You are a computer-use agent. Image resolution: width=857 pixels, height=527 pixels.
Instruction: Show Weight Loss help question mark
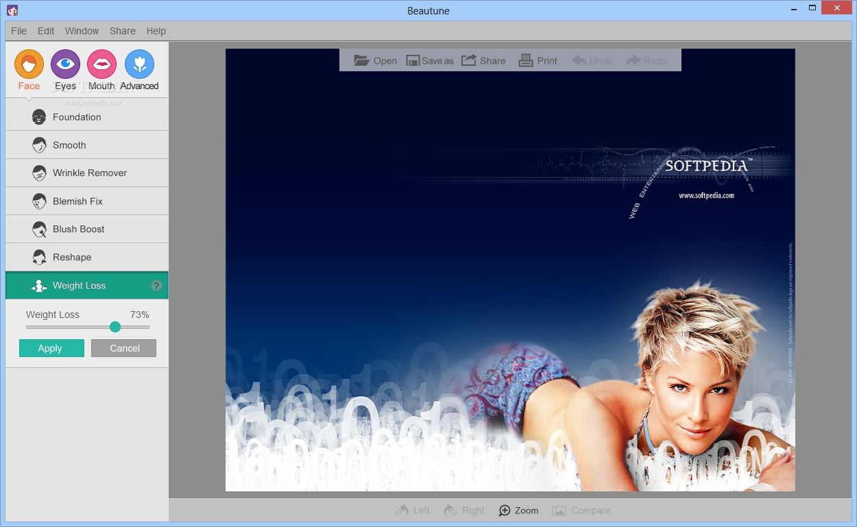coord(156,286)
